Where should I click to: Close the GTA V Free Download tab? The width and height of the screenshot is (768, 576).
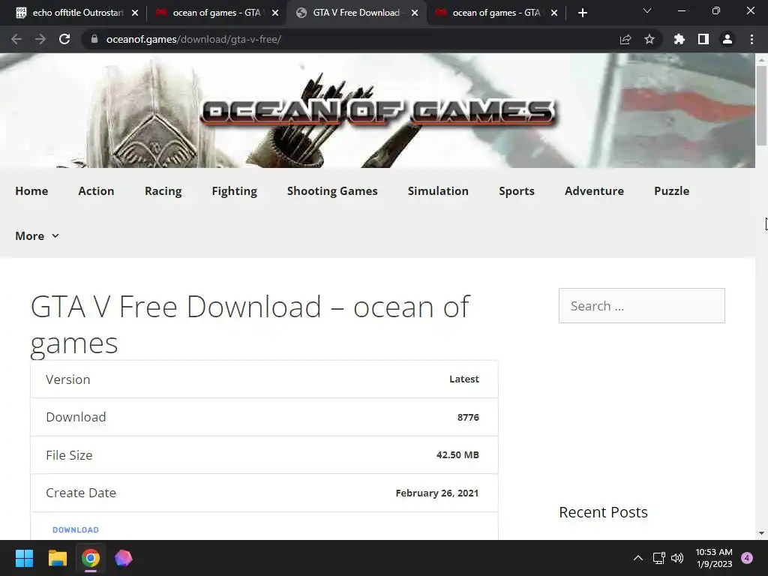coord(415,13)
